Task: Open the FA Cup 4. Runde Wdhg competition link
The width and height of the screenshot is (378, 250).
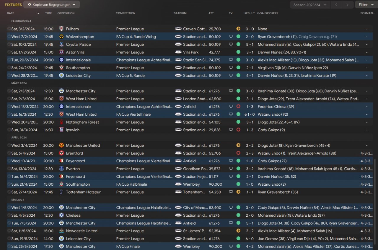Action: pyautogui.click(x=136, y=37)
